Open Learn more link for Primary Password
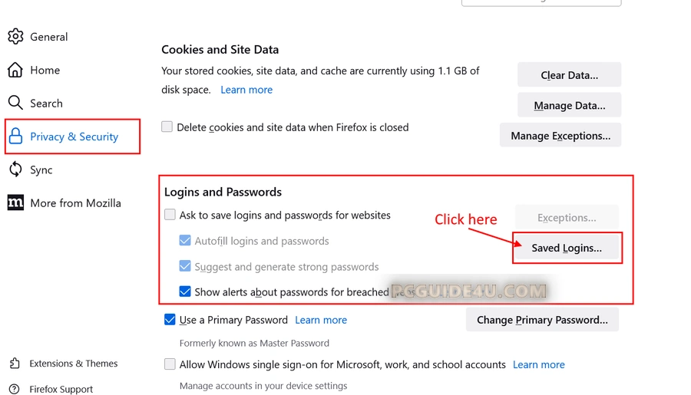This screenshot has width=691, height=395. pos(321,320)
